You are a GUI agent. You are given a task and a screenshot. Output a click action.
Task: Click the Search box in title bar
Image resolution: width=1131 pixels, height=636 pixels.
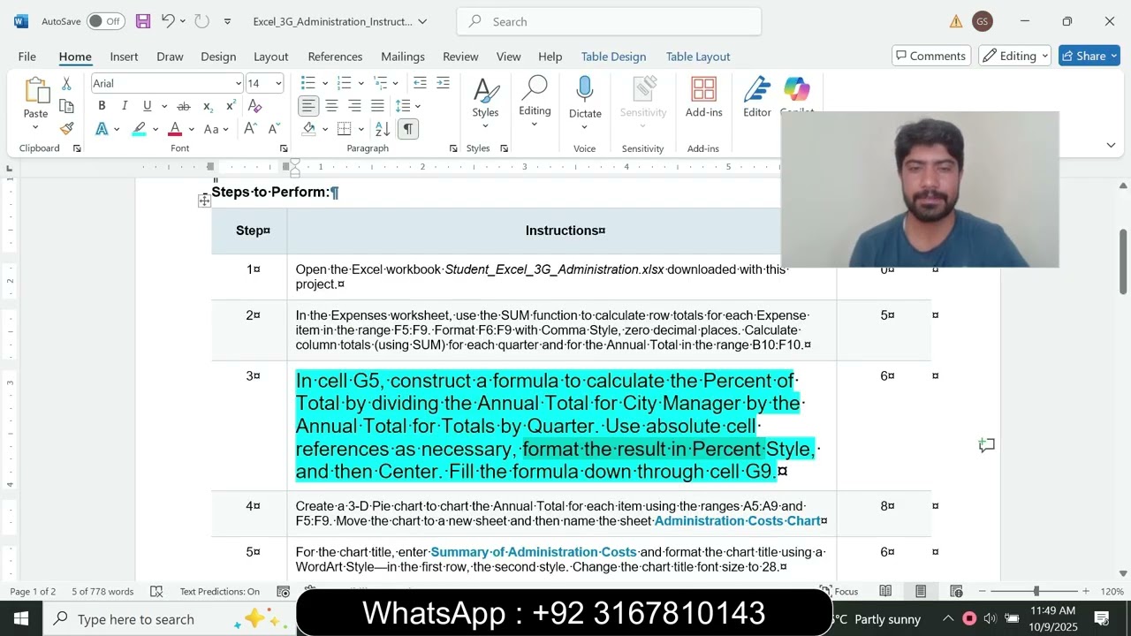coord(609,21)
